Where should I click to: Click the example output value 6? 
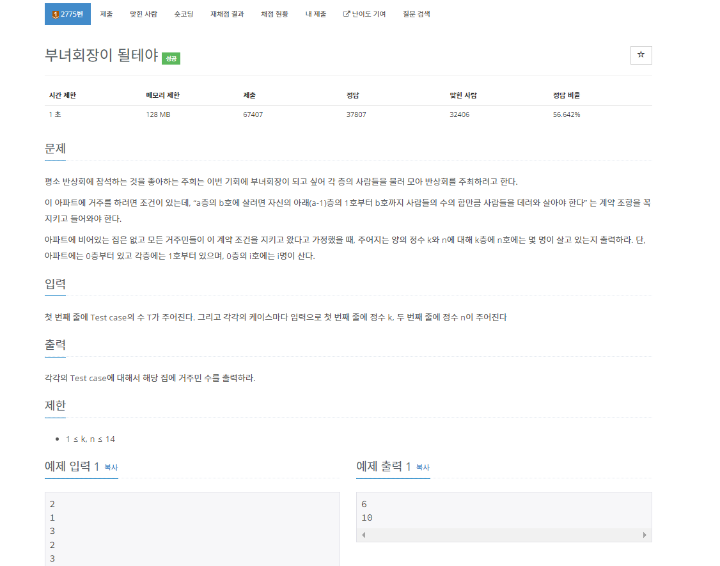pyautogui.click(x=364, y=505)
